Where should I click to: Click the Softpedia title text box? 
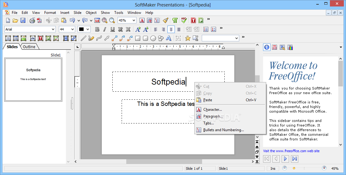pyautogui.click(x=168, y=81)
